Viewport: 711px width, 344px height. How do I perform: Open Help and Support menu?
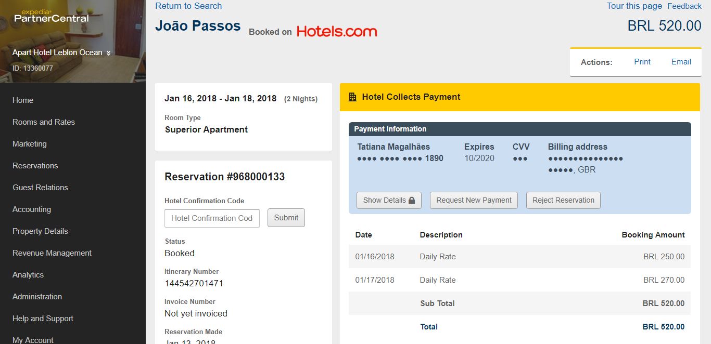click(x=43, y=319)
